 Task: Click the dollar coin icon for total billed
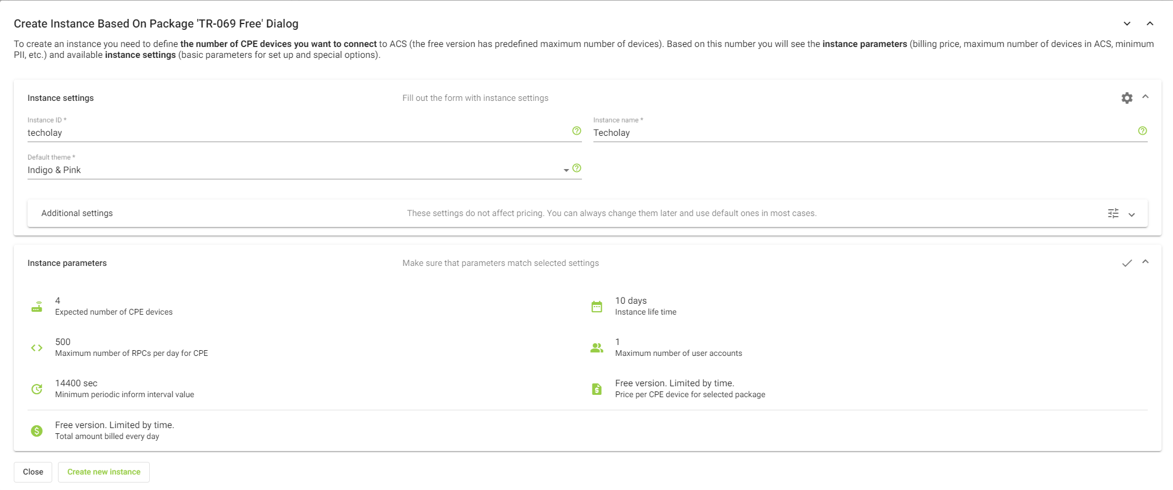click(x=37, y=431)
